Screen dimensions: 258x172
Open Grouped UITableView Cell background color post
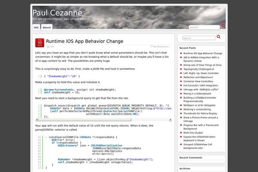[198, 146]
